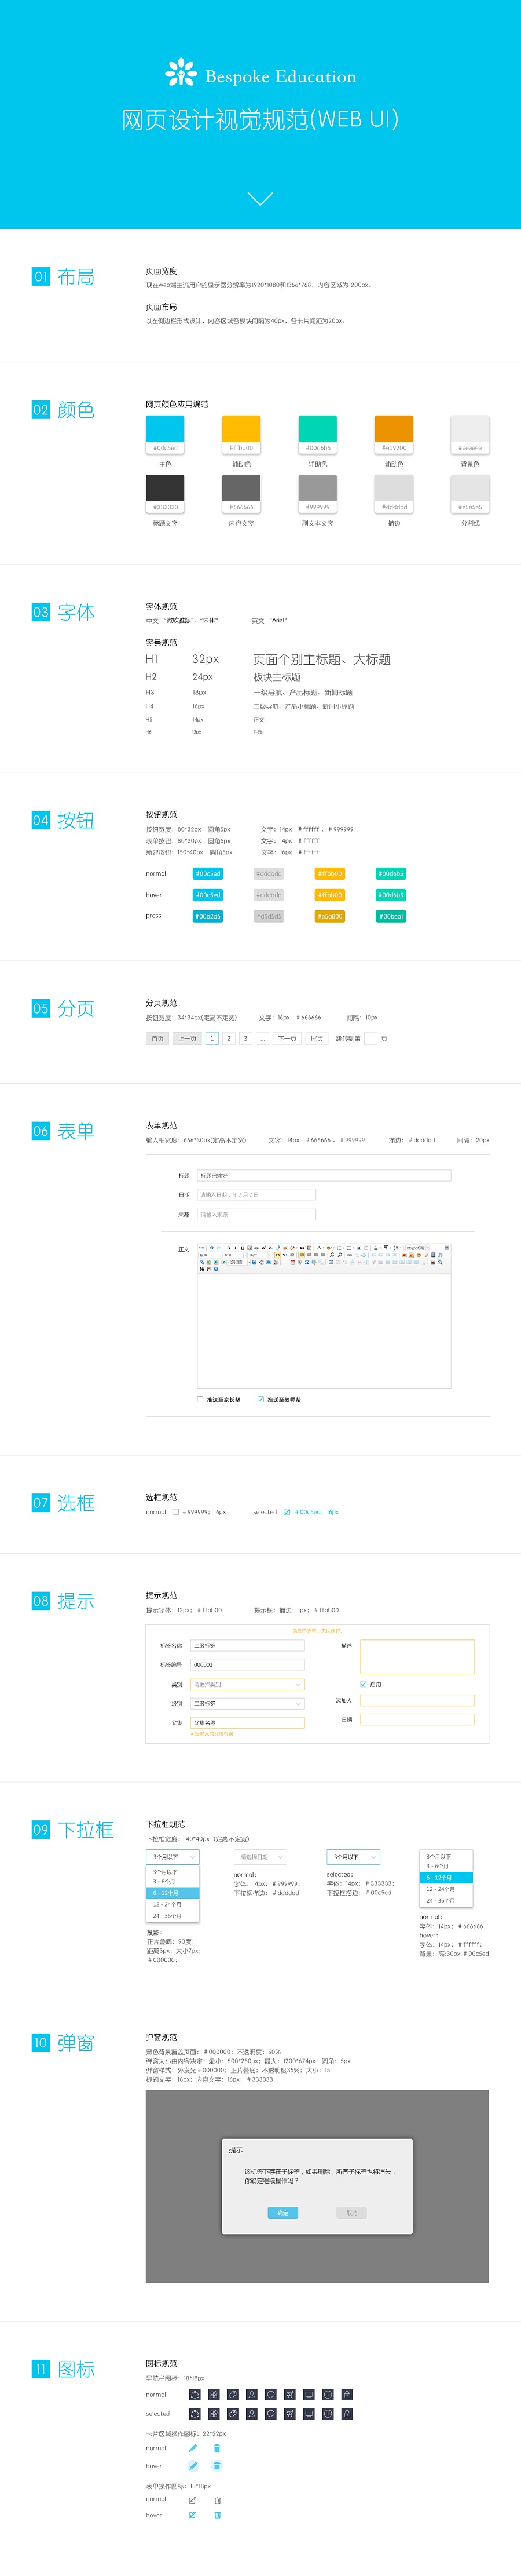
Task: Click the gray trash icon in form-operation normal row
Action: pos(218,2500)
